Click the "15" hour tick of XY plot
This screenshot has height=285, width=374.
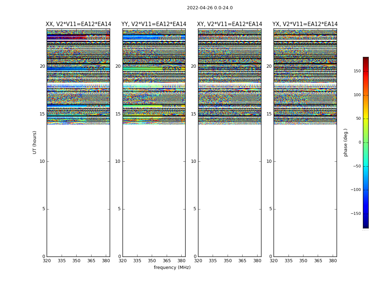(x=194, y=114)
